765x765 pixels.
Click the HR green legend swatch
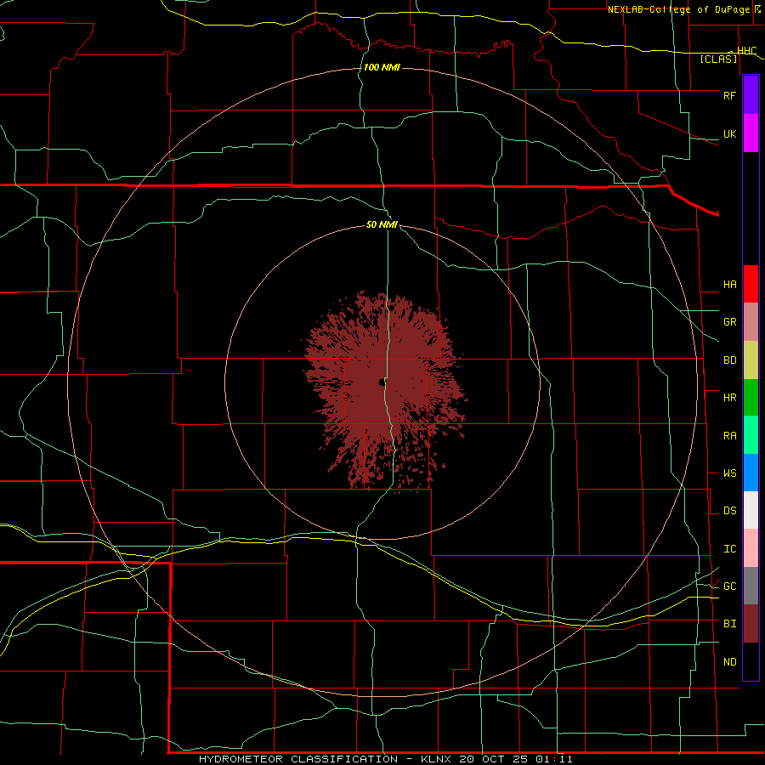click(751, 398)
